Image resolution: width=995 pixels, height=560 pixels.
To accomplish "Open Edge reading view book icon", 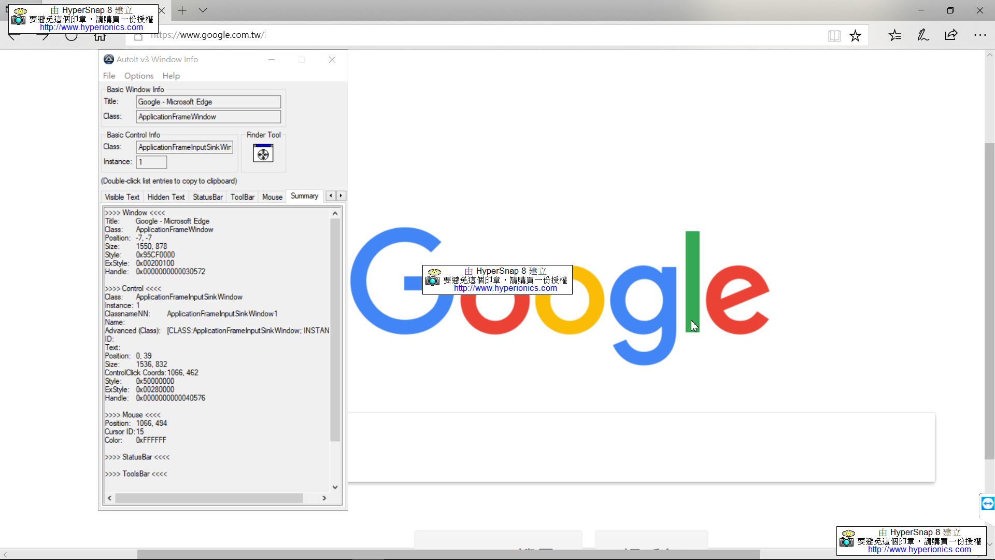I will pyautogui.click(x=834, y=36).
